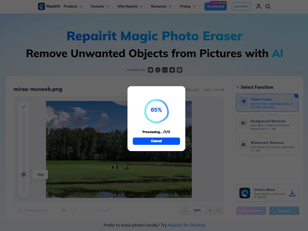Image resolution: width=308 pixels, height=231 pixels.
Task: Open the Repairit for Desktop link
Action: 187,225
